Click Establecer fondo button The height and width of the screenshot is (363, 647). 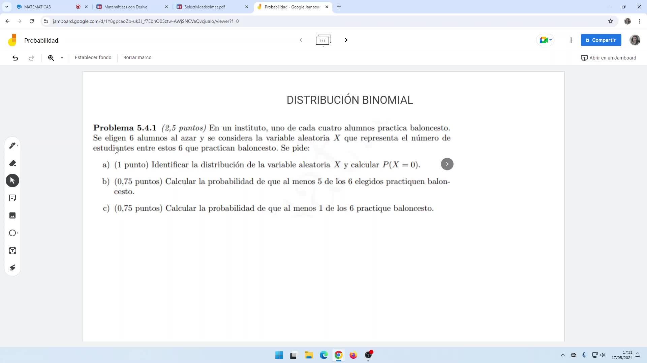point(93,57)
